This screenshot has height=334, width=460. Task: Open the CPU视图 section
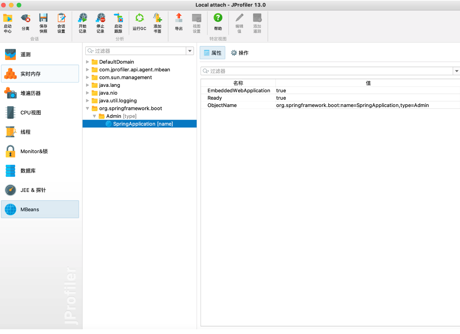pyautogui.click(x=40, y=112)
